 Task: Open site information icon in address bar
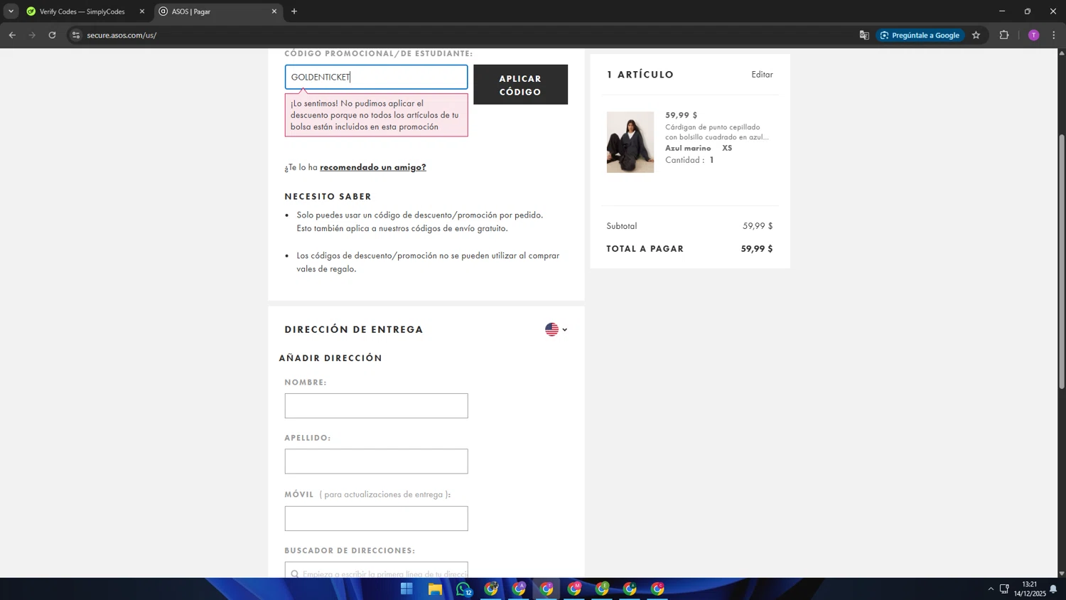(76, 35)
